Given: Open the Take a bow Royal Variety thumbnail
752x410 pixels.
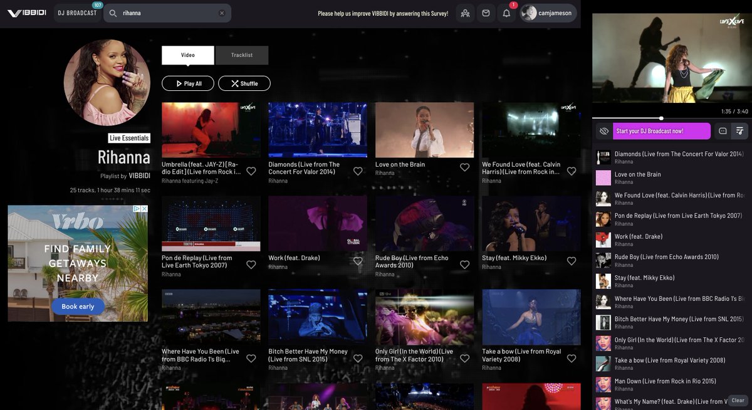Looking at the screenshot, I should [531, 317].
